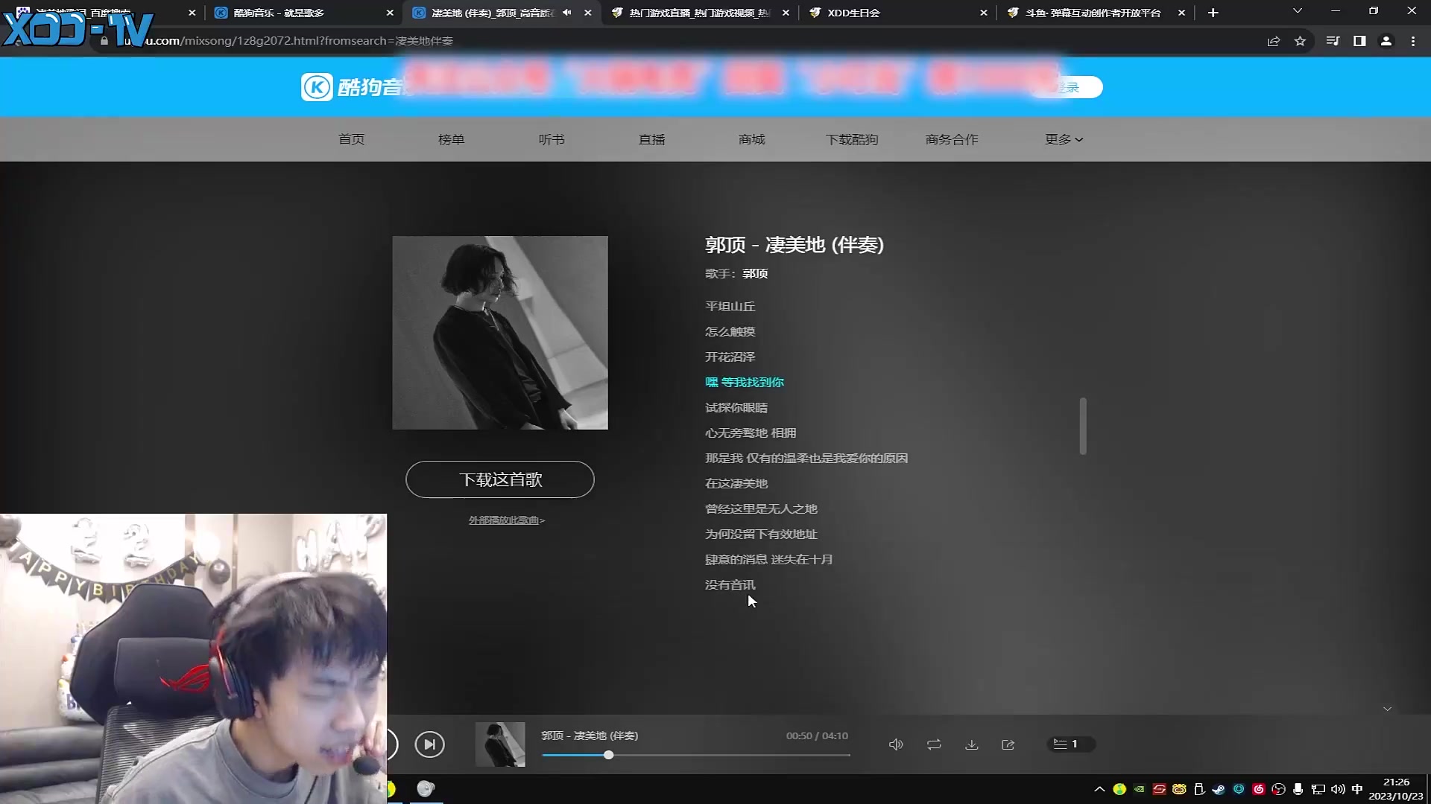Open the playlist queue showing 1

point(1070,744)
